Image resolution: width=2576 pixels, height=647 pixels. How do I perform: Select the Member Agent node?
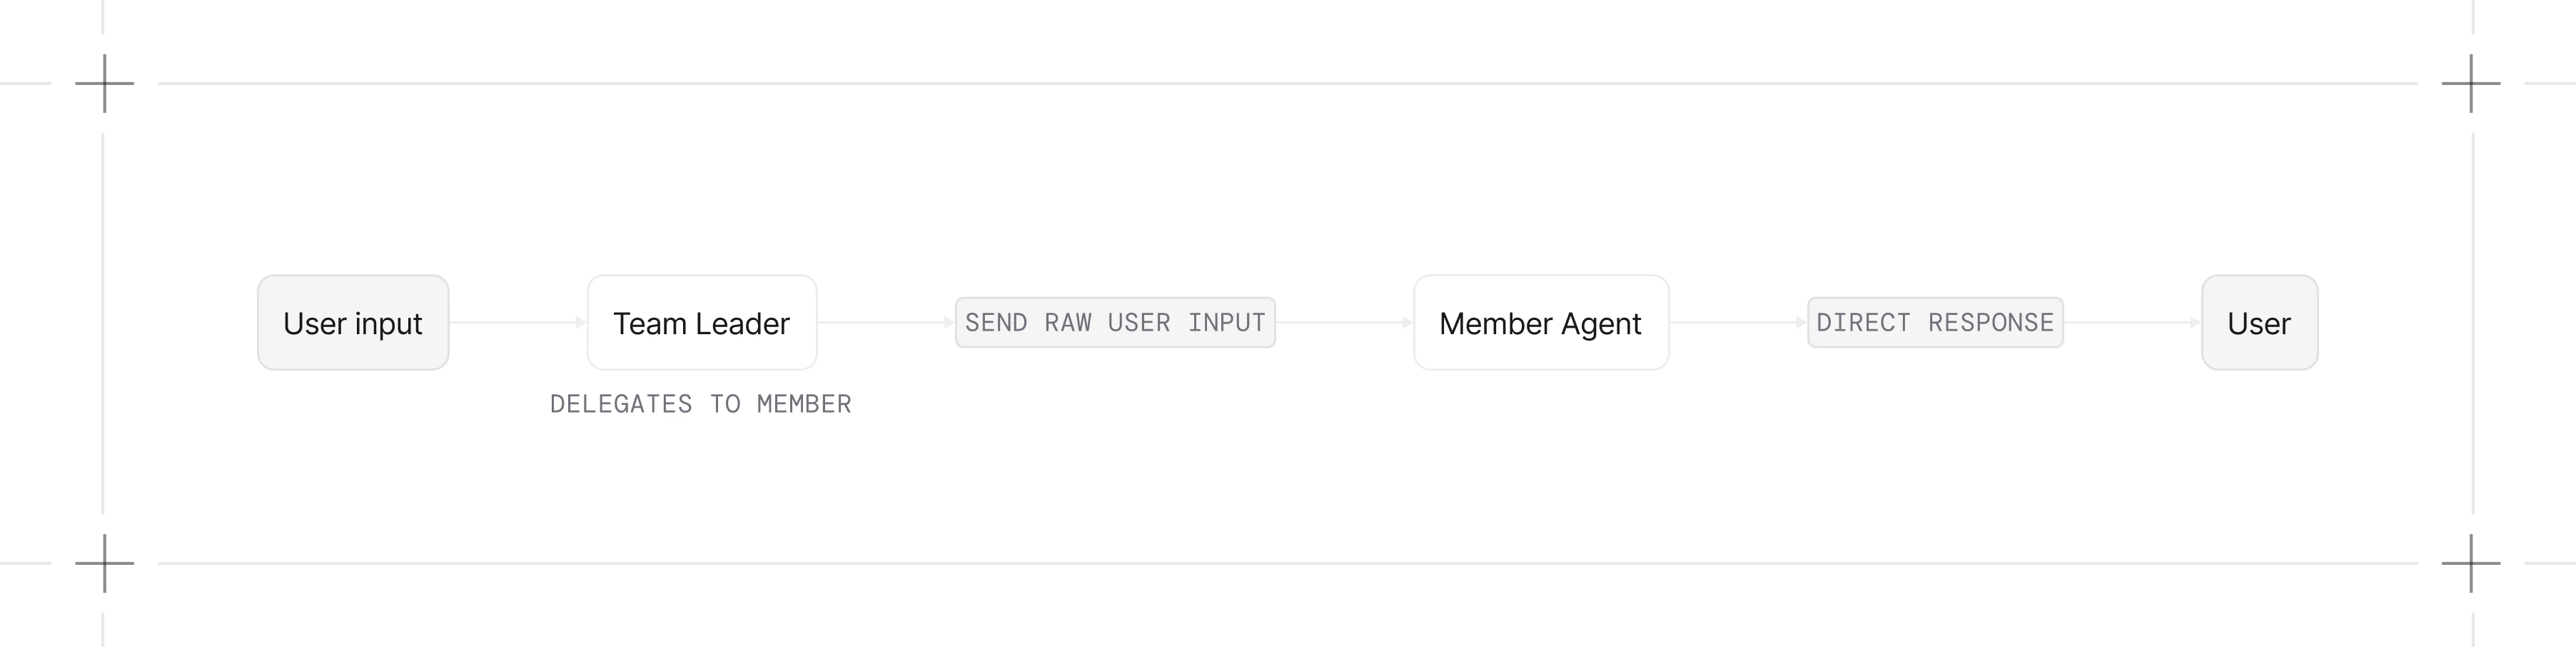1541,323
